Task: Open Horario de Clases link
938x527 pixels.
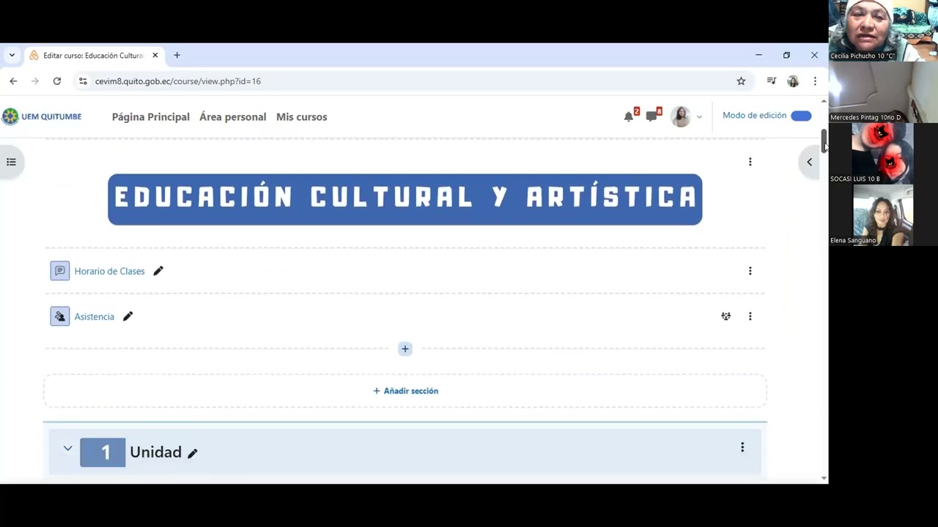Action: (109, 271)
